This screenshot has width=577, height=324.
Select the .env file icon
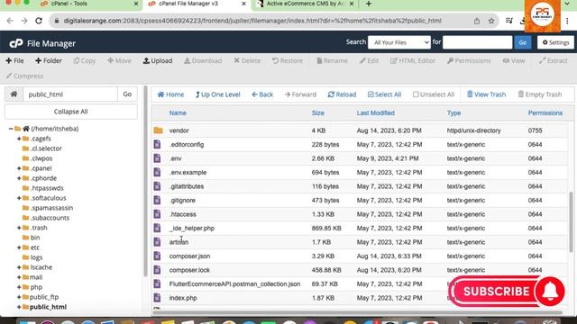point(157,158)
